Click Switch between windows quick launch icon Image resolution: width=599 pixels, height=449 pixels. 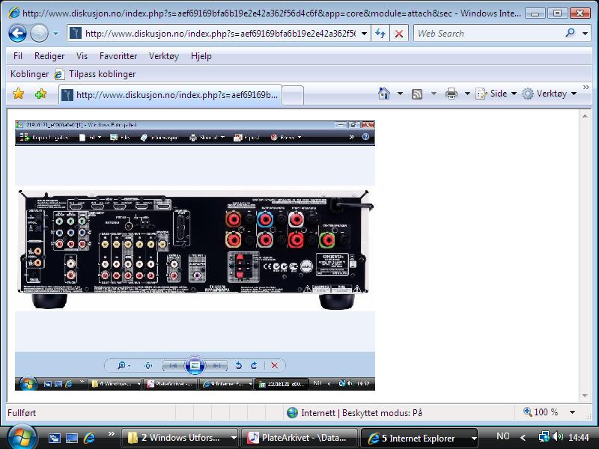[x=54, y=438]
